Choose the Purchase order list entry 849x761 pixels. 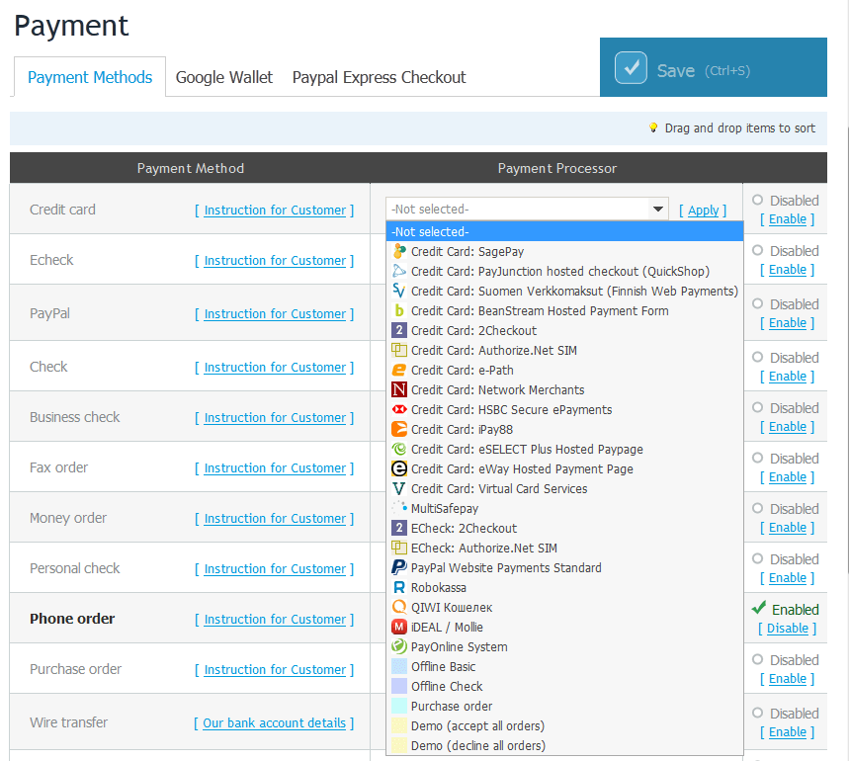(x=564, y=706)
